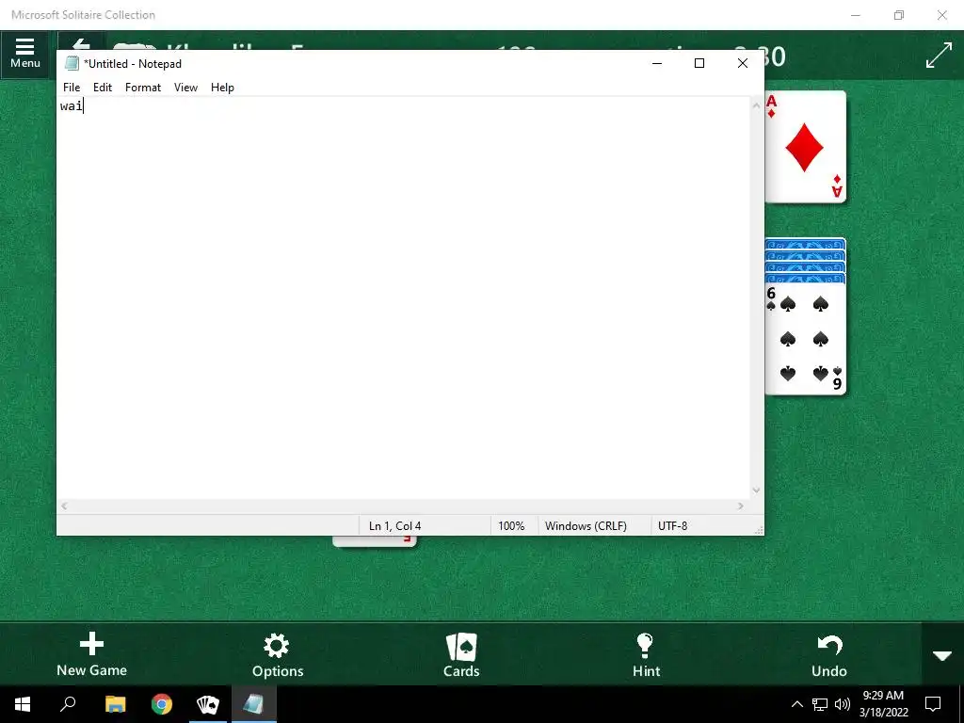Open Notepad View menu
Viewport: 964px width, 723px height.
(185, 88)
